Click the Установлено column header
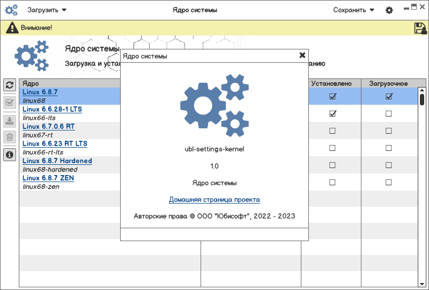The width and height of the screenshot is (429, 290). coord(331,83)
